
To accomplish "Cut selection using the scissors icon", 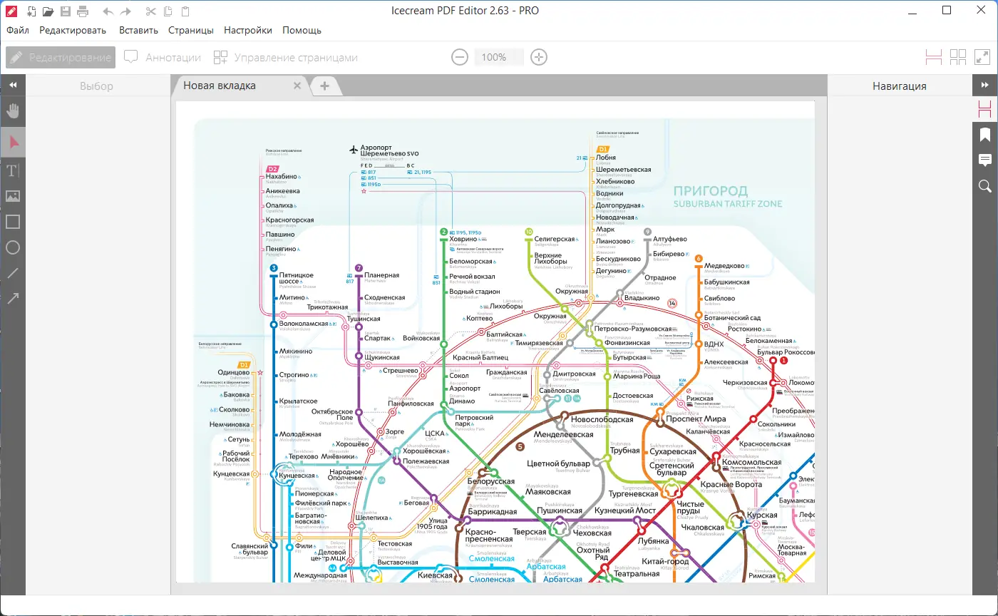I will click(150, 11).
